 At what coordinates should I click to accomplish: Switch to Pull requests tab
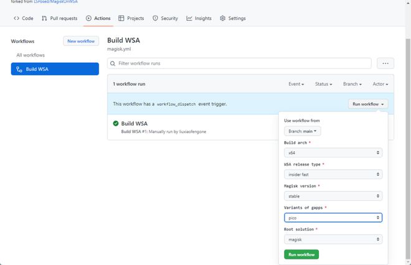(60, 19)
